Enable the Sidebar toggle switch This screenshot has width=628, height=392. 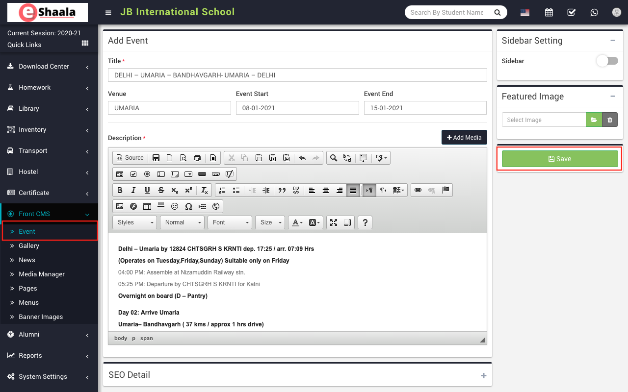click(607, 61)
